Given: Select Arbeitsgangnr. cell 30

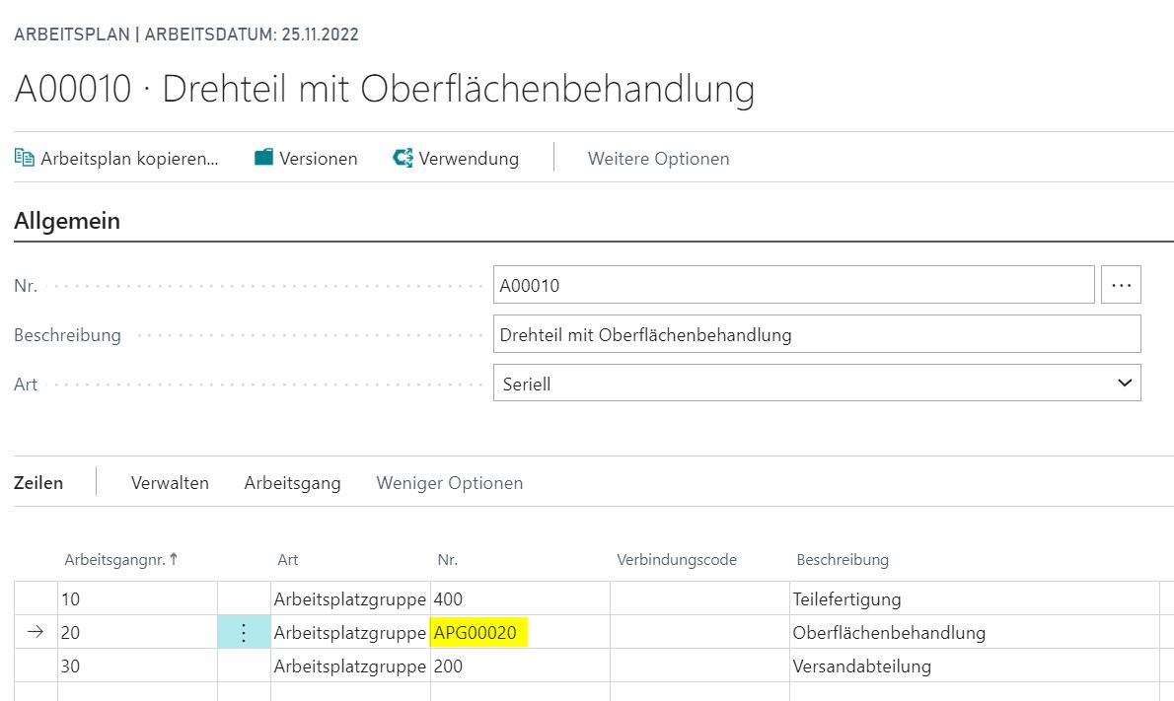Looking at the screenshot, I should pyautogui.click(x=138, y=666).
